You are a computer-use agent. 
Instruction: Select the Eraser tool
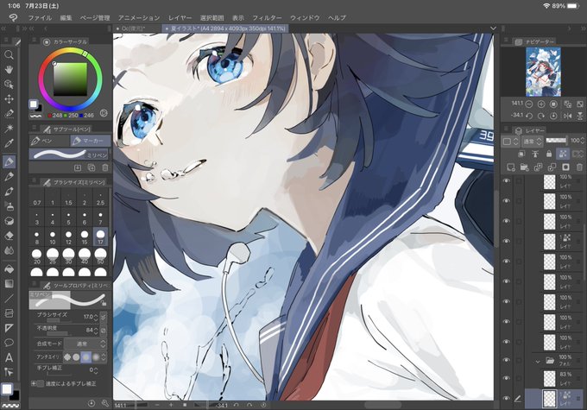(9, 236)
